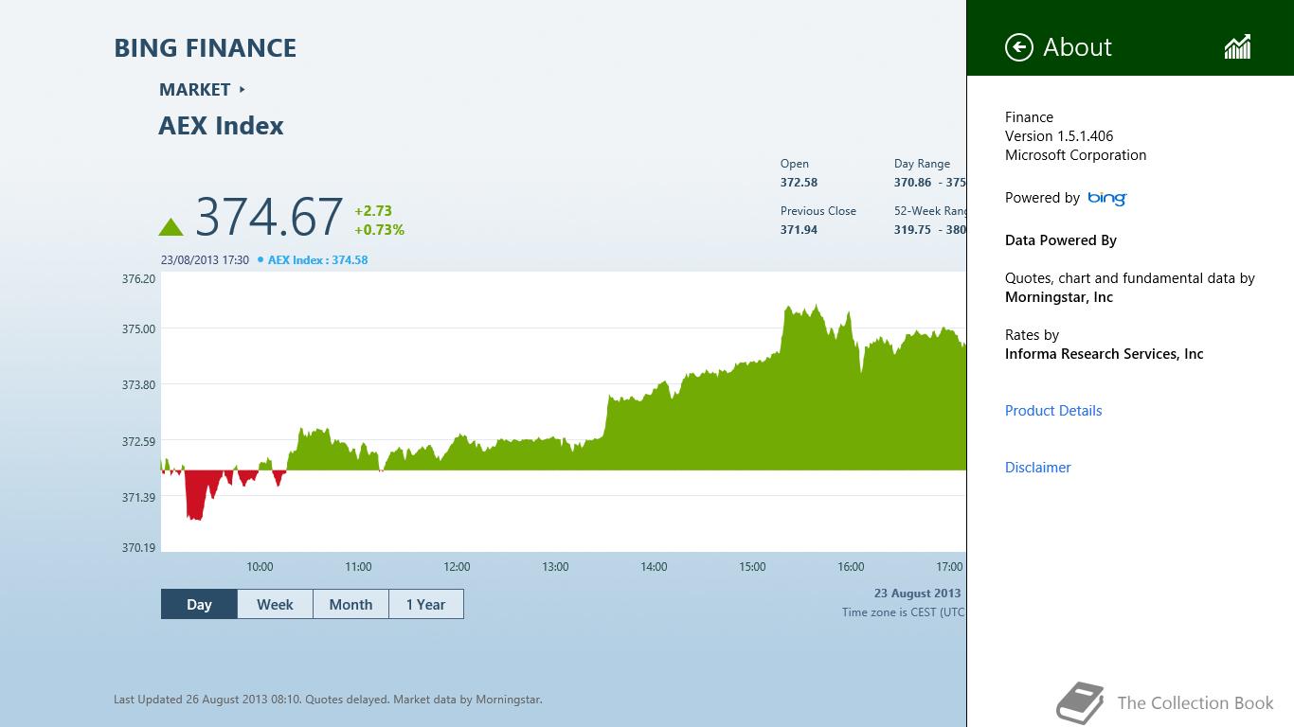
Task: Open the MARKET breadcrumb link
Action: (195, 89)
